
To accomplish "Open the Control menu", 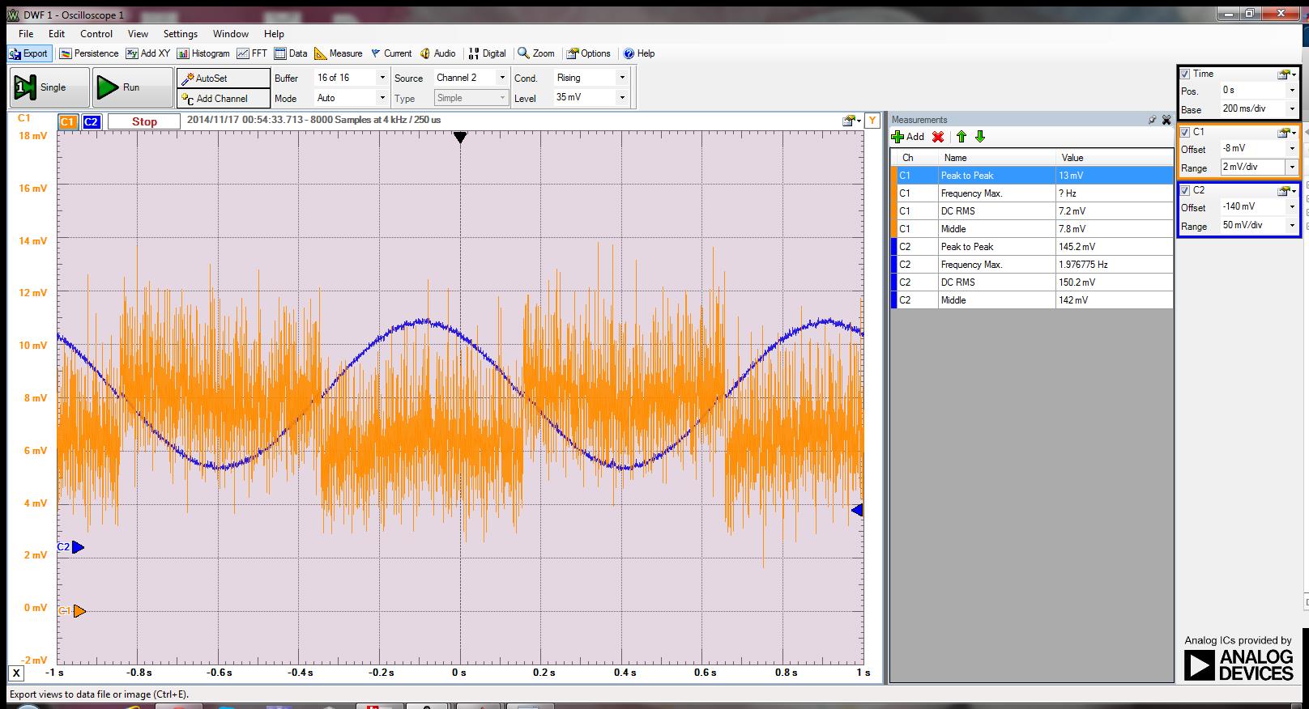I will tap(96, 34).
